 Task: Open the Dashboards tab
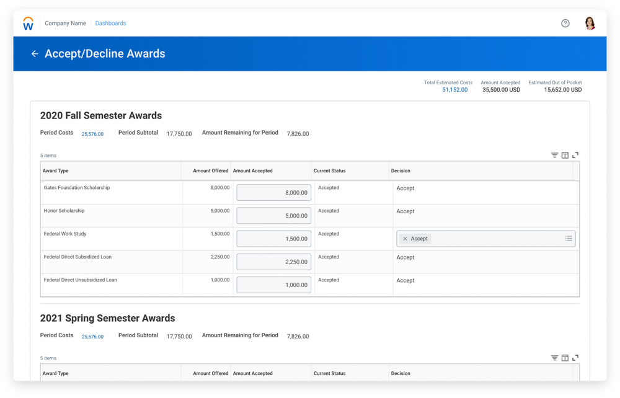pyautogui.click(x=110, y=24)
